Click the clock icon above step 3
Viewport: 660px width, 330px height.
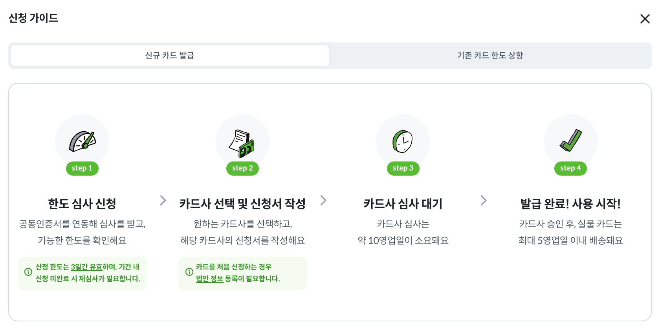pos(403,141)
